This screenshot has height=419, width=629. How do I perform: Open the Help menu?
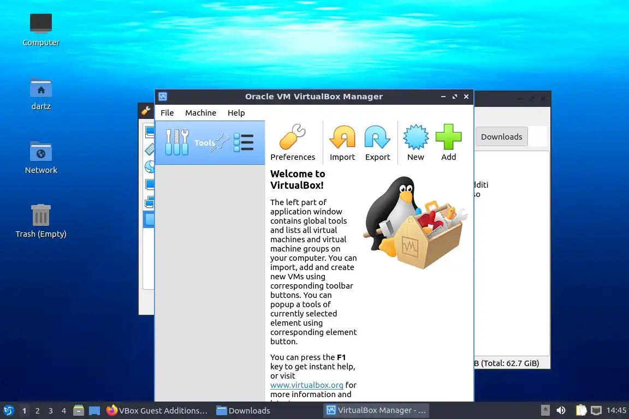click(236, 113)
